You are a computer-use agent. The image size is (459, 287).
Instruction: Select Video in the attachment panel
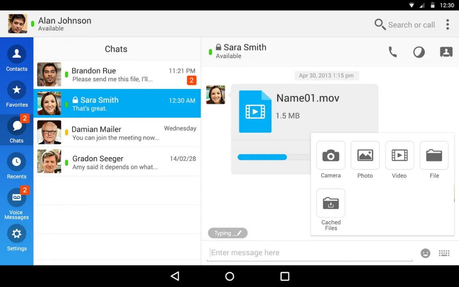(400, 155)
